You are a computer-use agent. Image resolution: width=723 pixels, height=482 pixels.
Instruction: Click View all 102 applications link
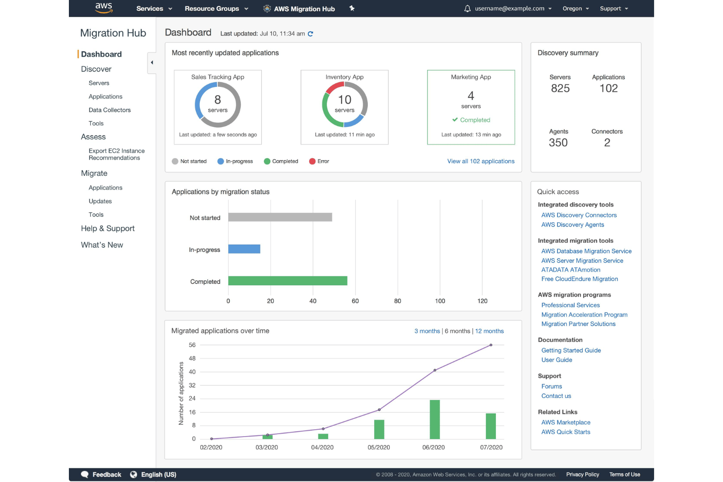click(481, 161)
